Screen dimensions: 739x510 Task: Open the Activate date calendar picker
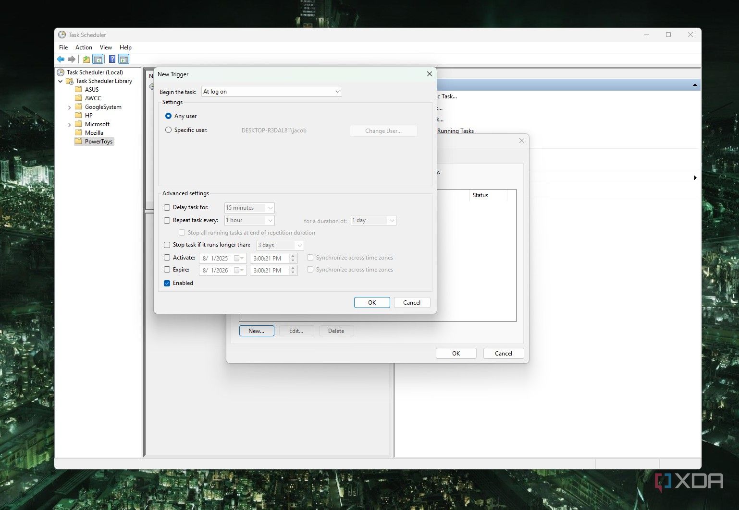click(x=239, y=258)
